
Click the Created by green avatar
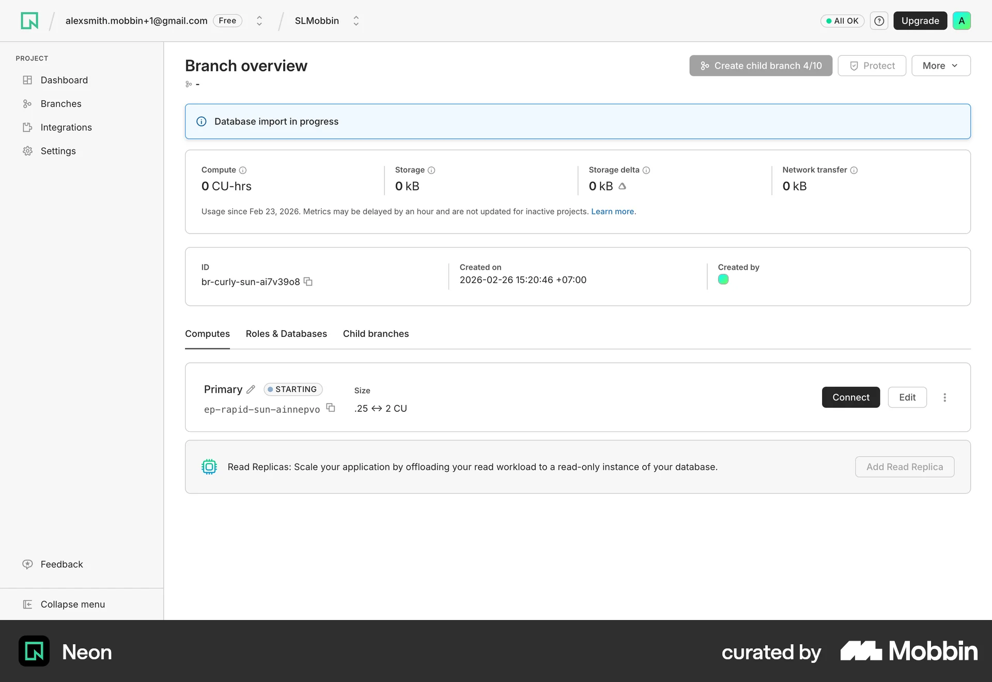click(x=723, y=280)
